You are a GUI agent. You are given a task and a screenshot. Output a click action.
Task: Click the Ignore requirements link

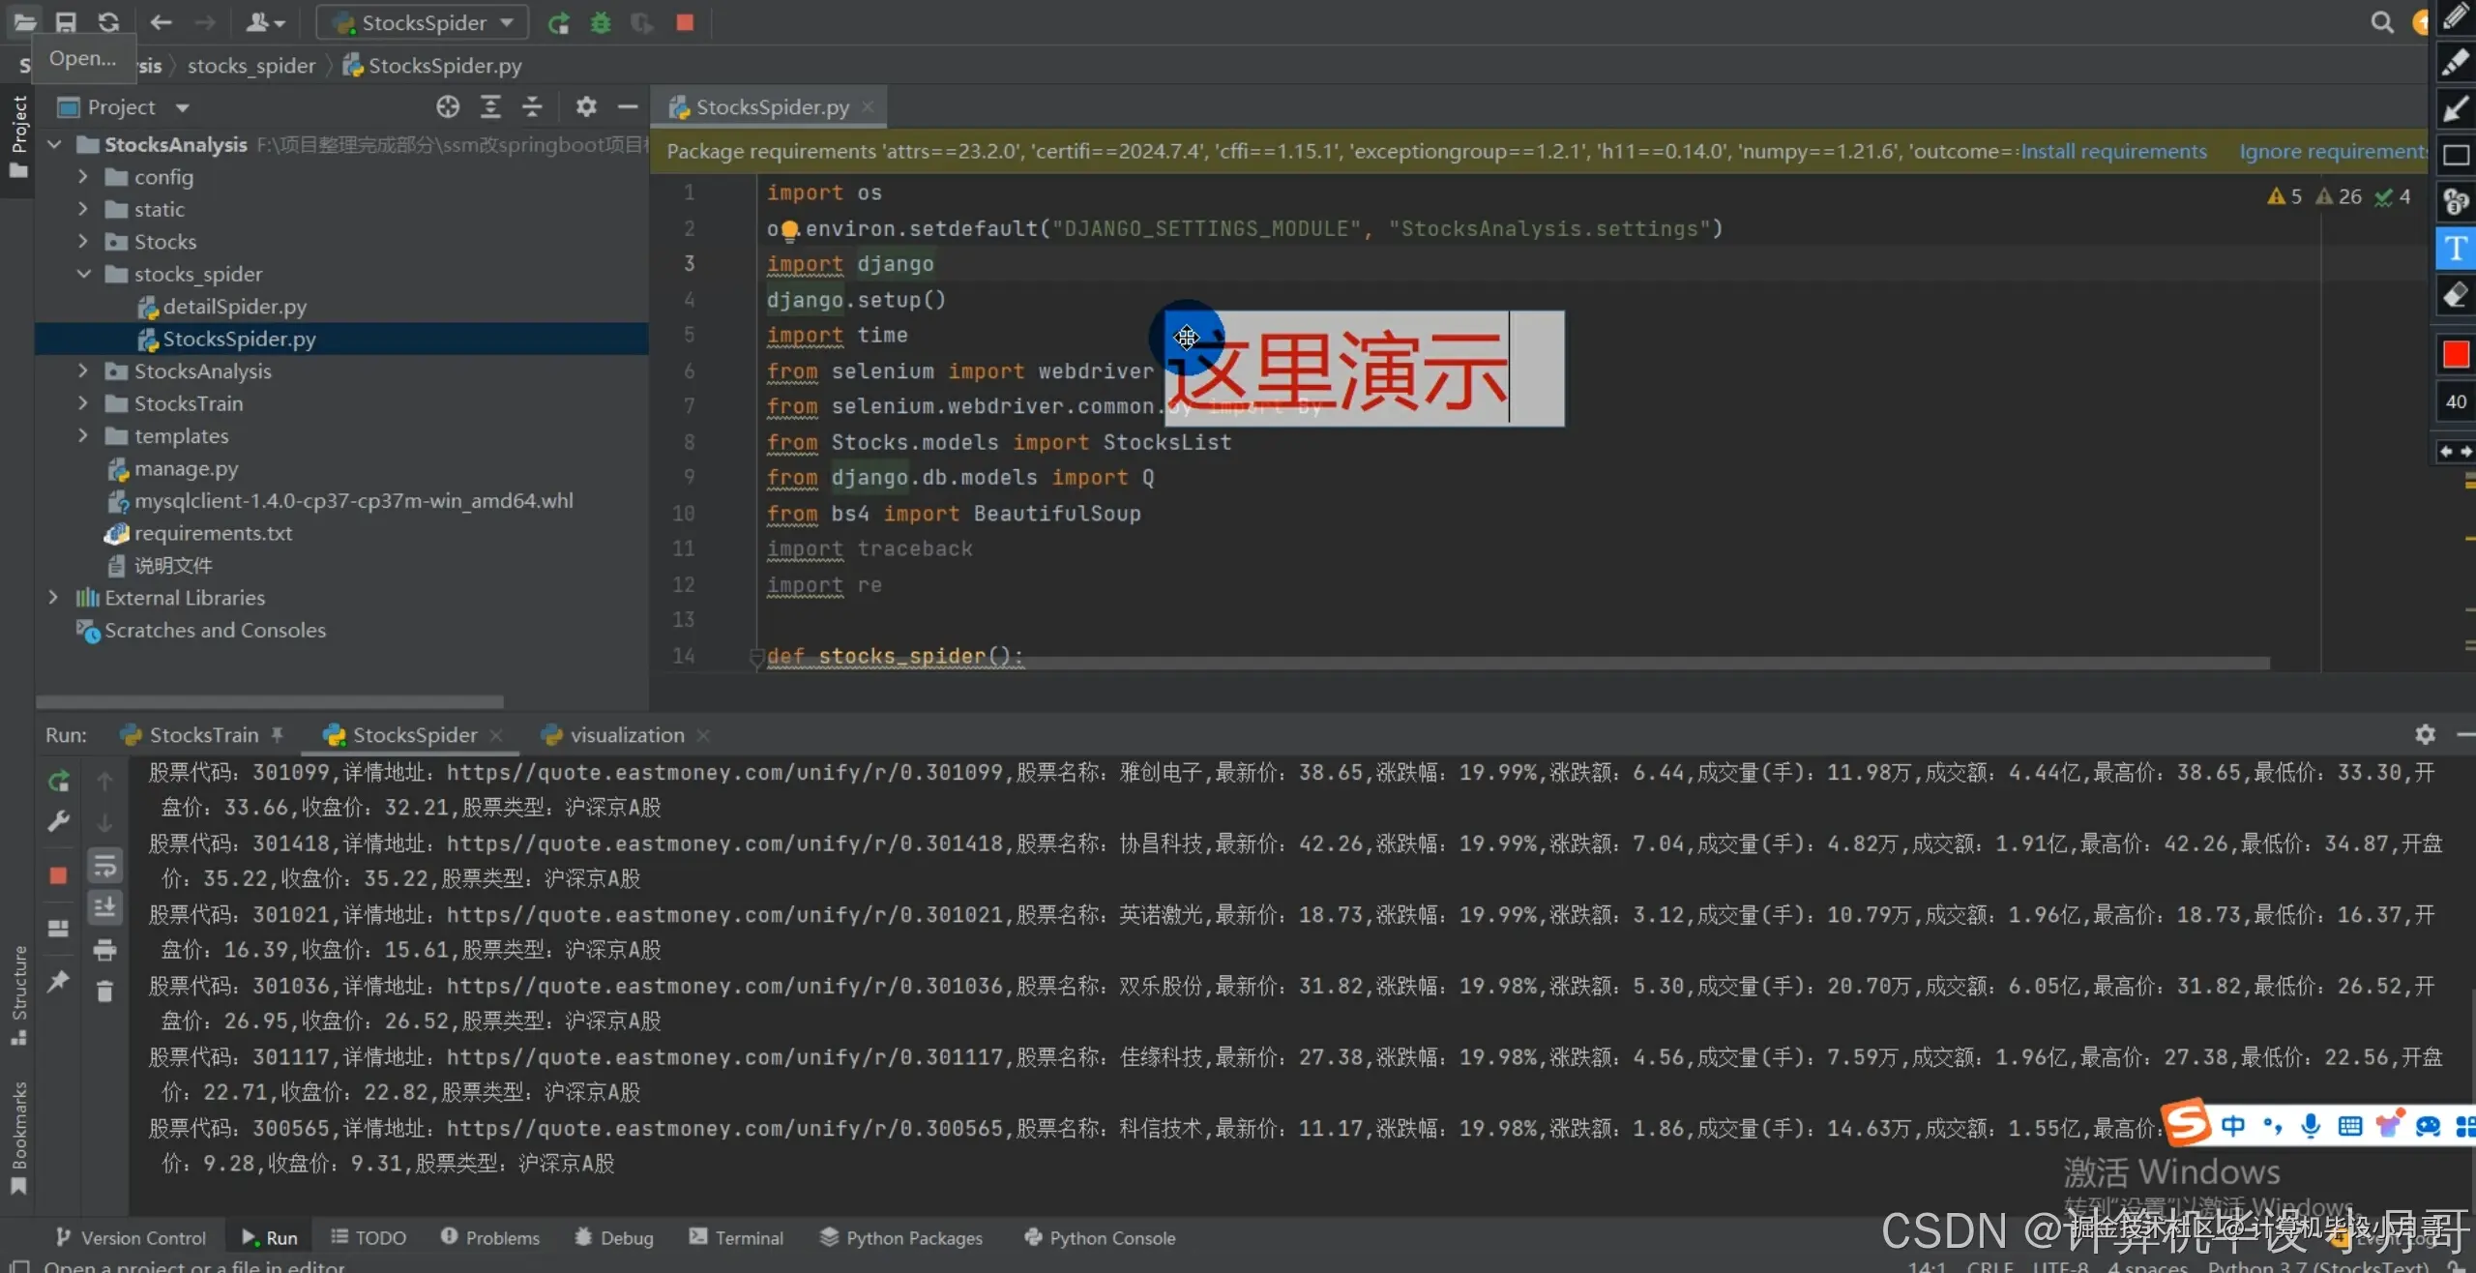pyautogui.click(x=2331, y=151)
